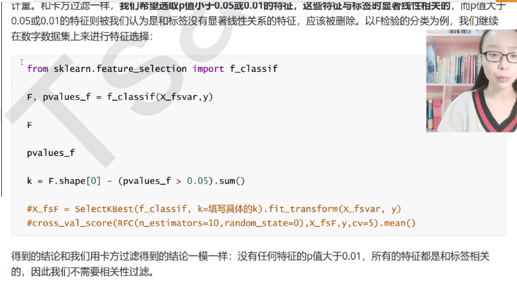This screenshot has height=290, width=517.
Task: Click 'f_classif' at end of import line
Action: tap(254, 69)
